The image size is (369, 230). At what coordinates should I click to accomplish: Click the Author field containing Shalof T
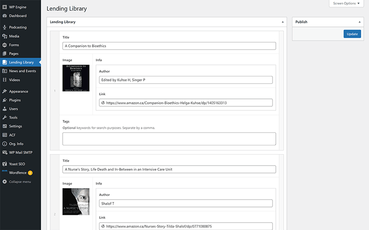(185, 203)
